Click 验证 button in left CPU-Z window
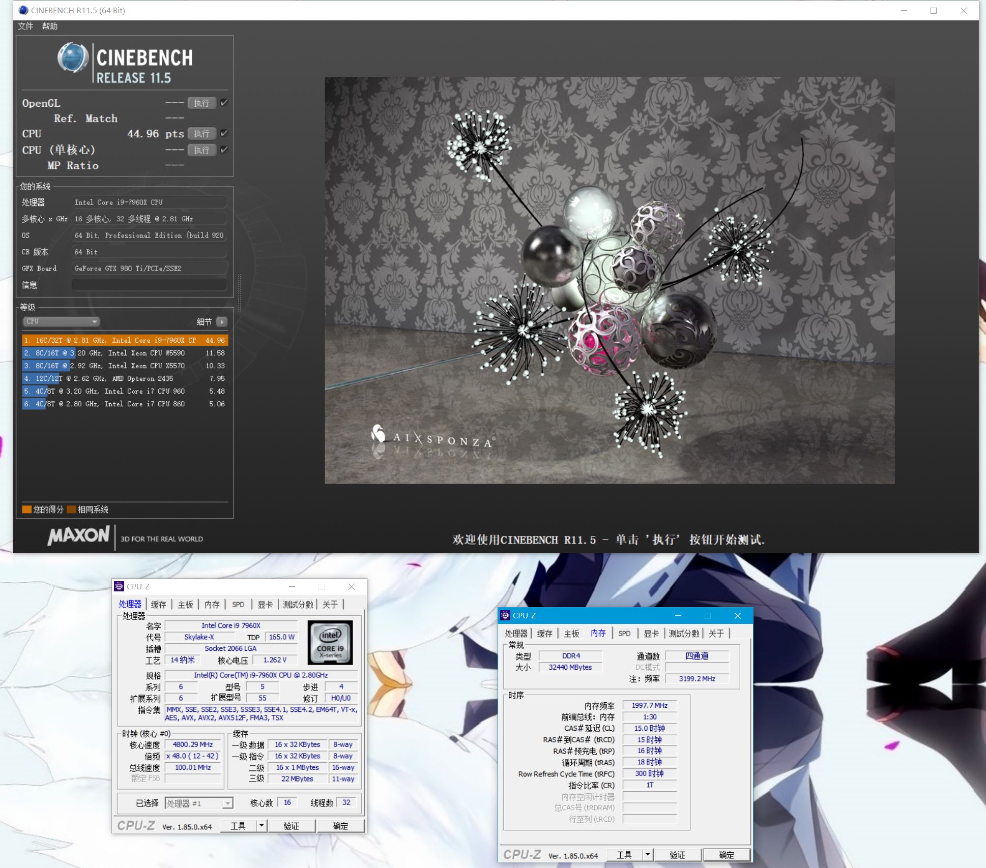 point(292,826)
